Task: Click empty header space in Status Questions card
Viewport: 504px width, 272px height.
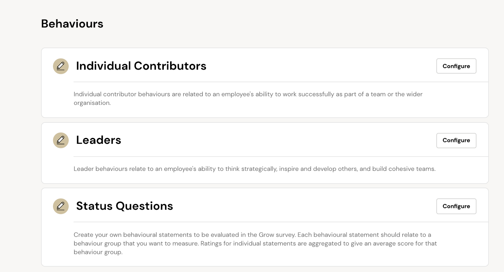Action: [x=305, y=206]
